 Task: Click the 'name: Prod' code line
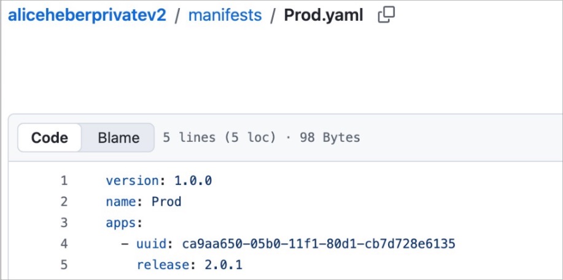coord(144,201)
